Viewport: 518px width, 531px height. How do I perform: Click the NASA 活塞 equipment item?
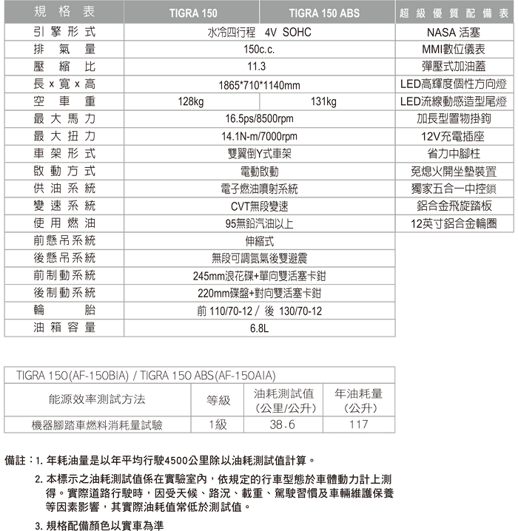[454, 33]
